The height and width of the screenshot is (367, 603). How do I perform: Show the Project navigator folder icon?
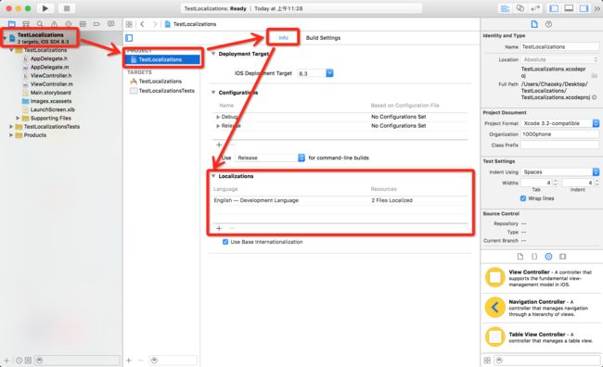(12, 24)
